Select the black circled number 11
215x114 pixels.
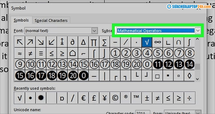[x=157, y=64]
